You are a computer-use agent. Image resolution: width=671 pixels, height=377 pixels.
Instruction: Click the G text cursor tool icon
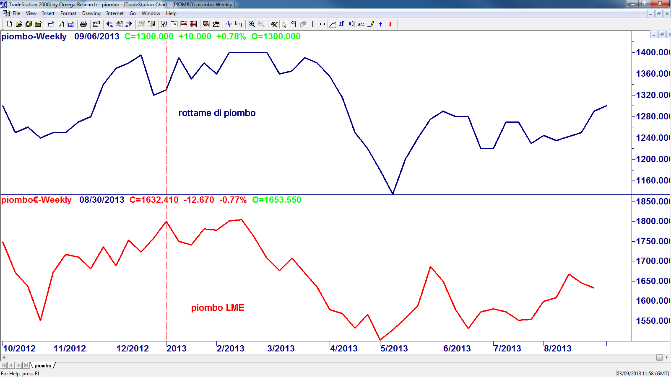click(294, 24)
